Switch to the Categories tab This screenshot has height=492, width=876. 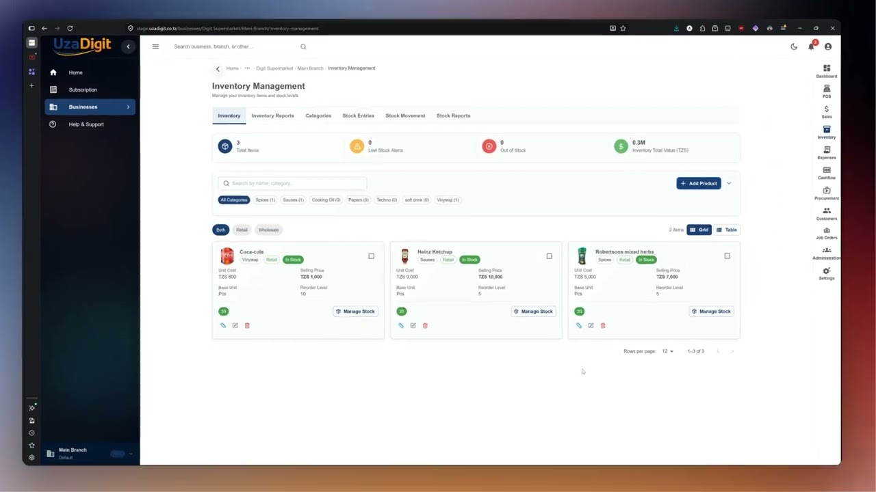[318, 115]
